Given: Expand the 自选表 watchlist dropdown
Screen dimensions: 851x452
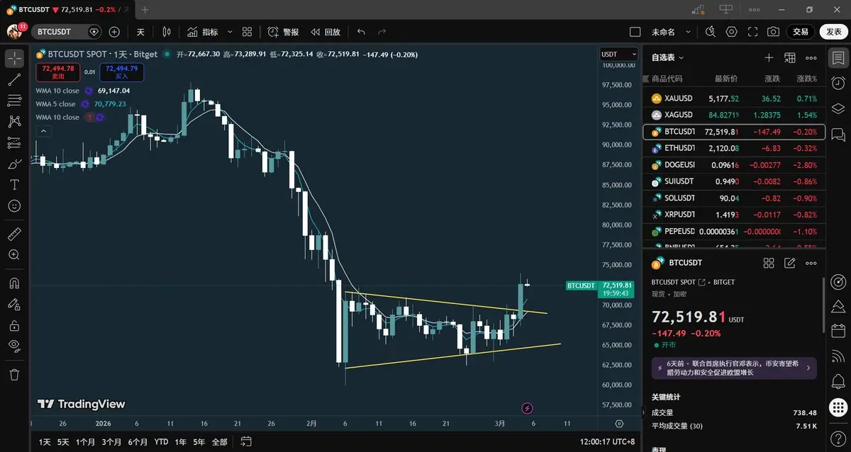Looking at the screenshot, I should [668, 57].
